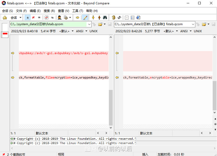The height and width of the screenshot is (156, 217).
Task: Click the right pane previous-section double arrow
Action: coord(215,119)
